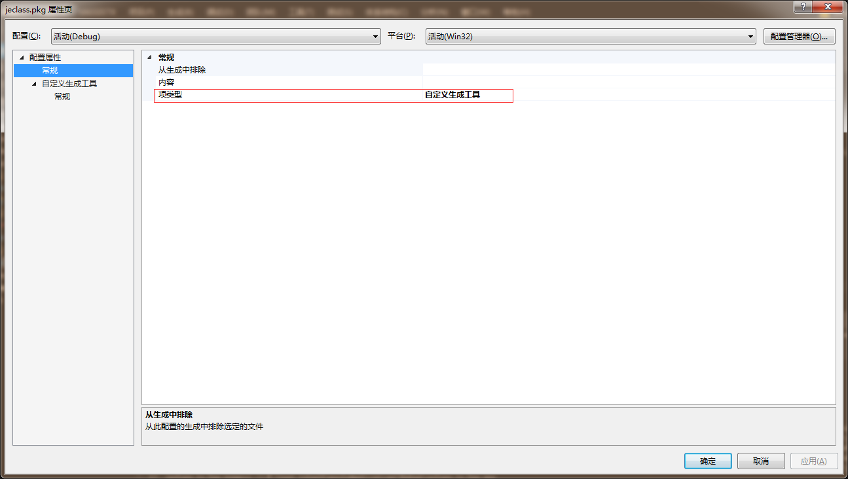Click the 取消 button
Screen dimensions: 848x479
click(761, 461)
